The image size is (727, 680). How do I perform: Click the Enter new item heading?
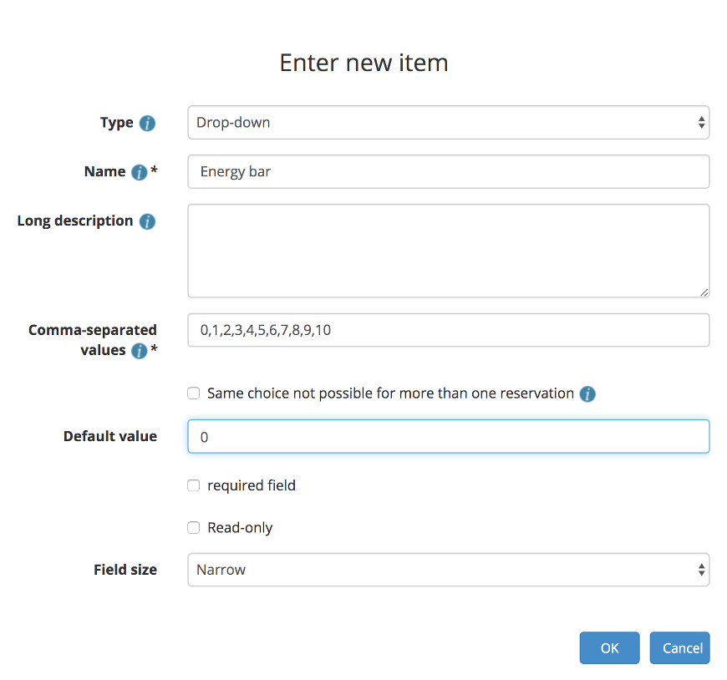[x=363, y=63]
